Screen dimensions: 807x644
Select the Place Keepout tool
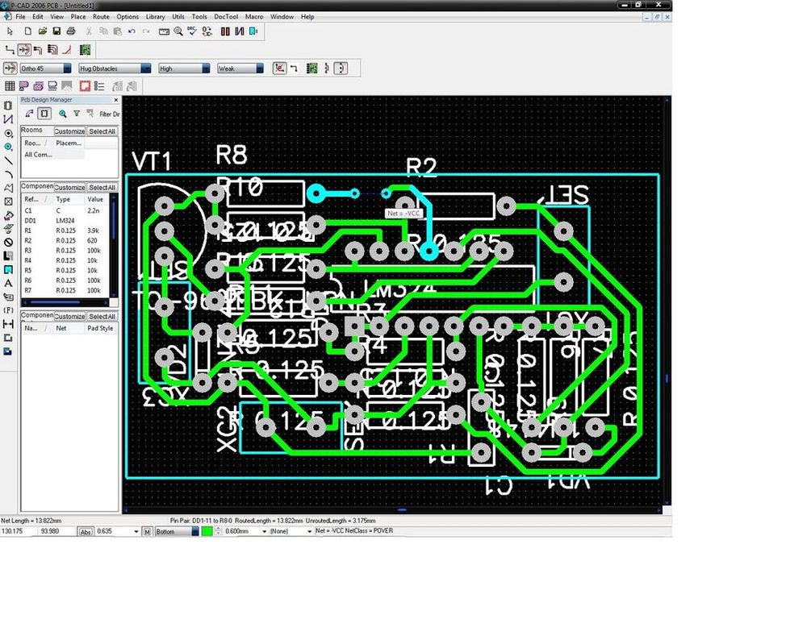click(x=8, y=242)
